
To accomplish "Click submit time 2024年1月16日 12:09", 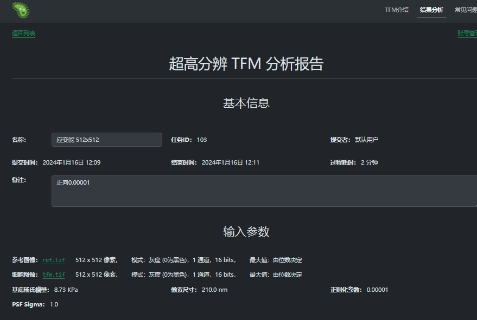I will [x=72, y=162].
